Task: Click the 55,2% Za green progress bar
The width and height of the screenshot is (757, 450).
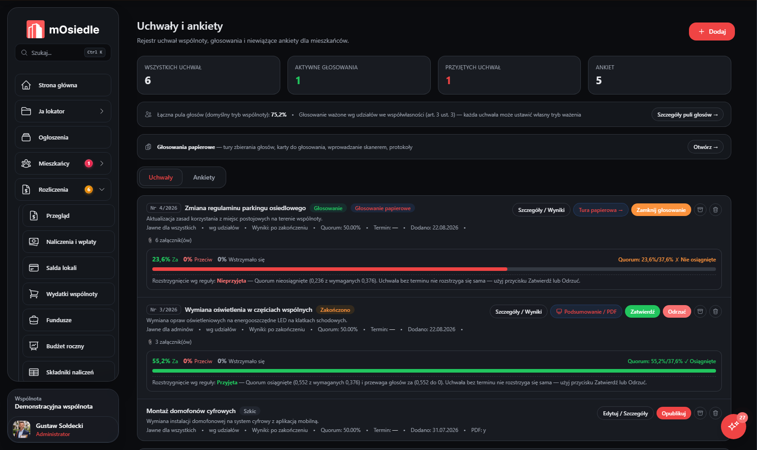Action: [x=434, y=371]
